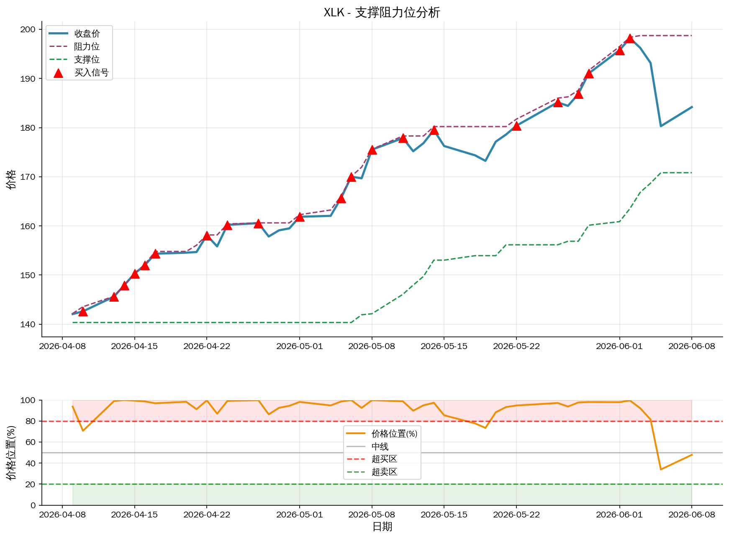Select the 超卖区 entry in the lower legend
Screen dimensions: 729x538
coord(384,472)
